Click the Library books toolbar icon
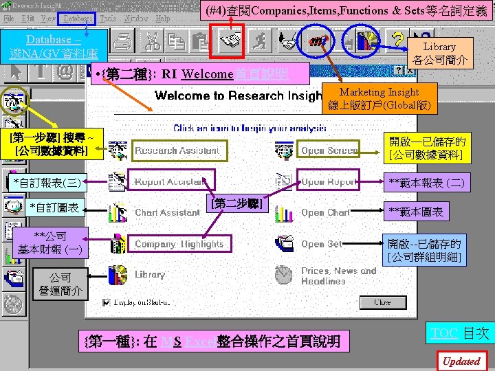495x371 pixels. [x=367, y=41]
